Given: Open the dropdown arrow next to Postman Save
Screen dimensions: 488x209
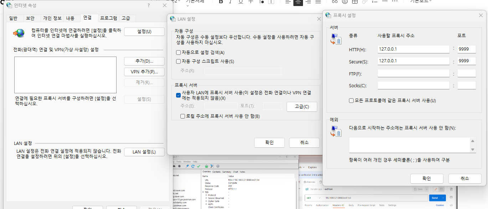Looking at the screenshot, I should coord(426,189).
